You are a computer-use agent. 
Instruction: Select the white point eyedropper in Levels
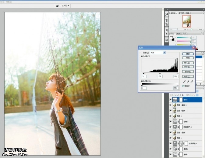point(192,82)
